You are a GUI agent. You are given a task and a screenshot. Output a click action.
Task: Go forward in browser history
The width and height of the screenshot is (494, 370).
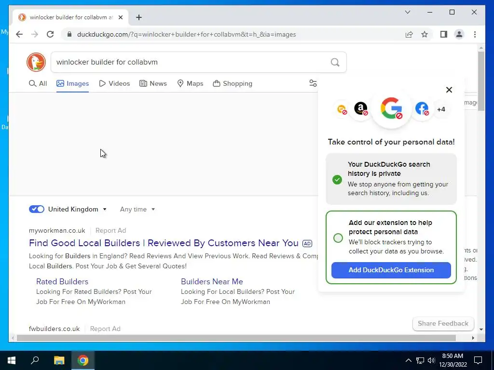(35, 34)
